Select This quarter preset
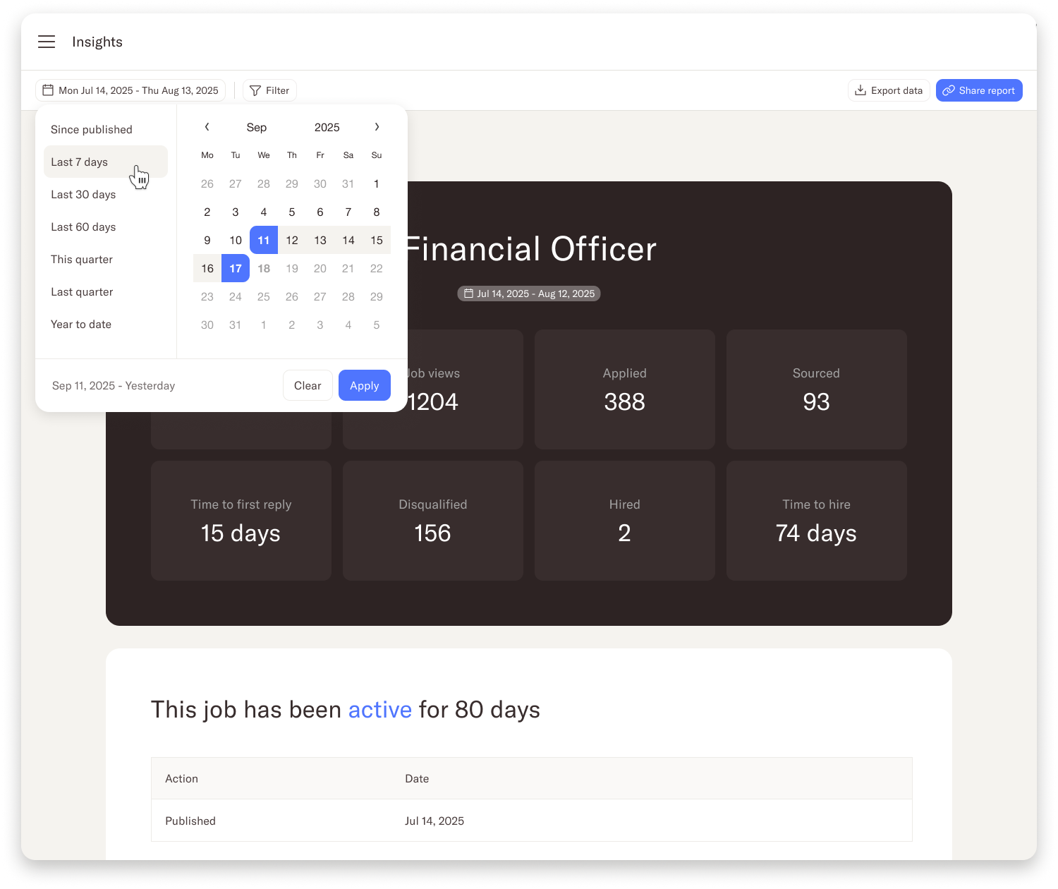This screenshot has width=1058, height=889. click(x=106, y=260)
